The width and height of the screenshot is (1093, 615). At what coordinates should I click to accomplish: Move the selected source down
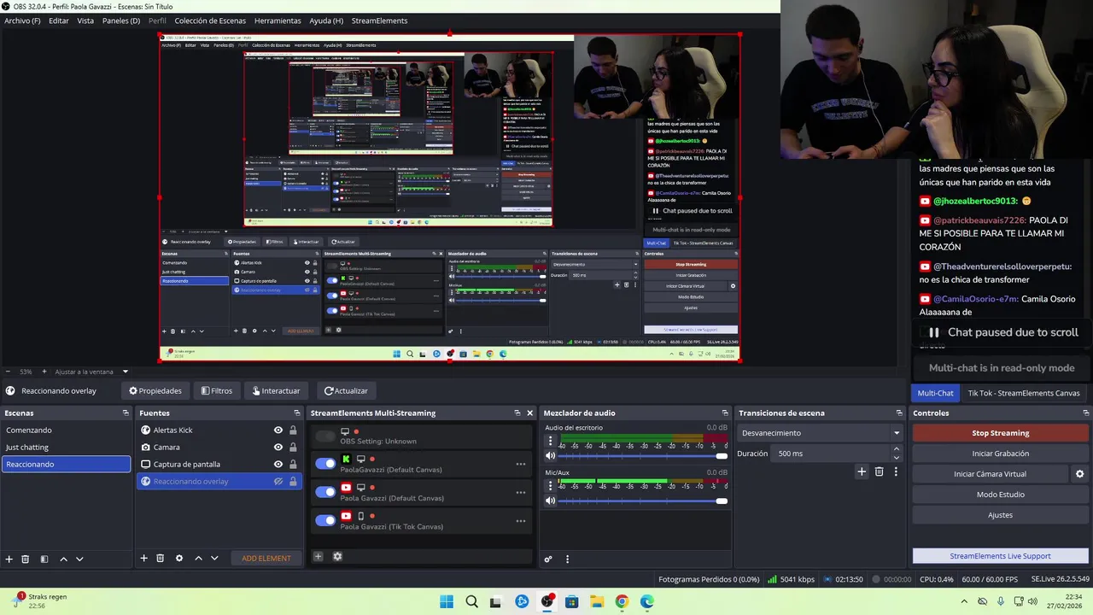click(214, 558)
